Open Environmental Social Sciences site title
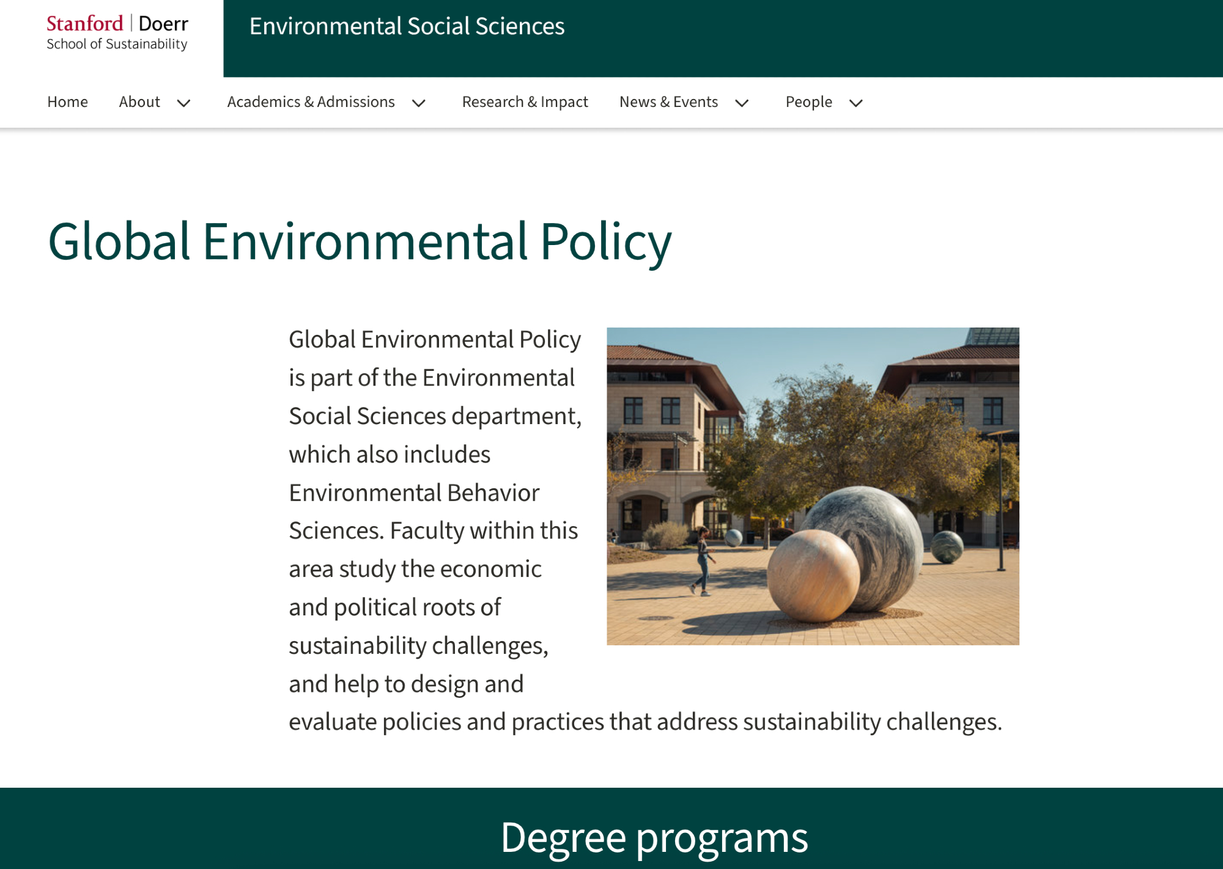 (407, 26)
